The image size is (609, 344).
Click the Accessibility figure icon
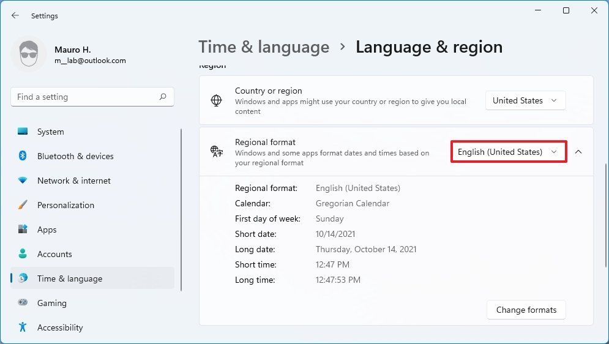23,327
